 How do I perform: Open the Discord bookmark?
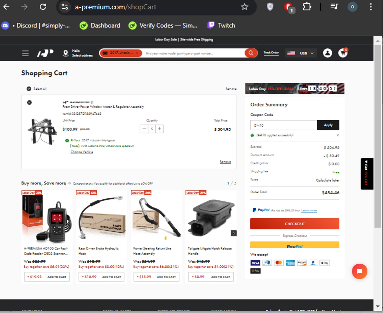36,25
